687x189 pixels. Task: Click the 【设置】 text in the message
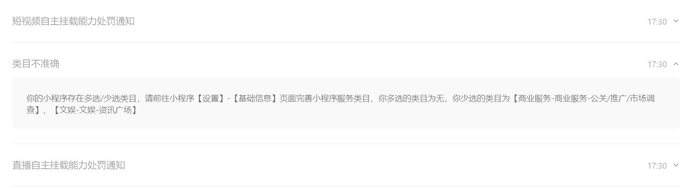pos(210,98)
